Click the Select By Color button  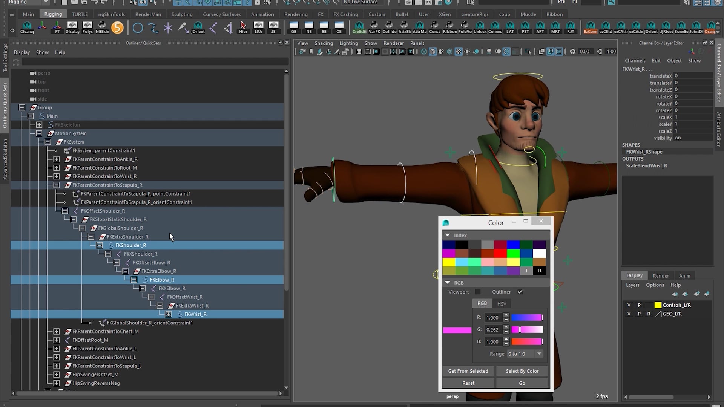point(522,371)
